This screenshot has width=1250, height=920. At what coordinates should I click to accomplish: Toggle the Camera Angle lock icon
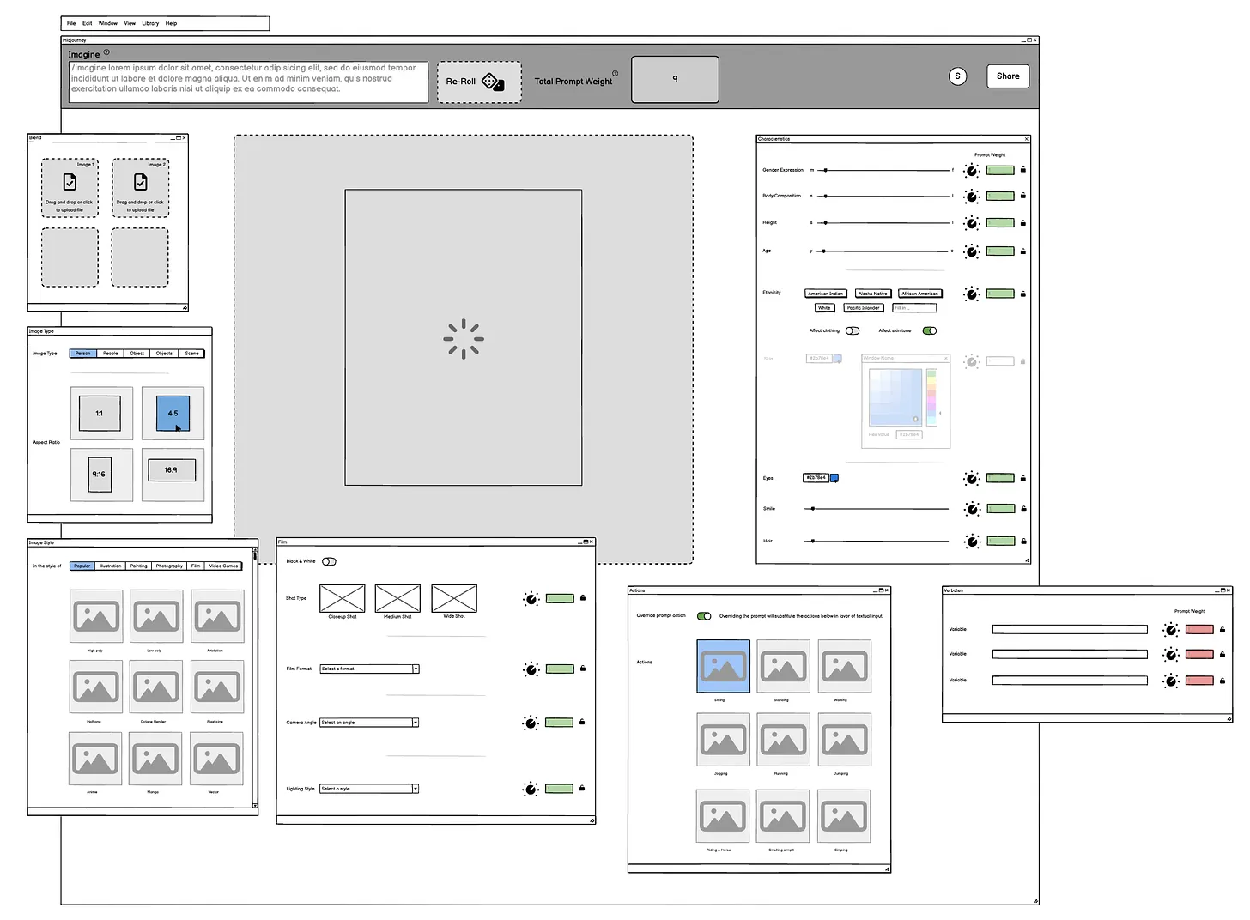tap(582, 722)
